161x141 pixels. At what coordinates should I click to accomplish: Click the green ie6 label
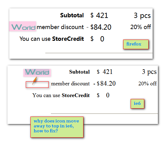[137, 104]
